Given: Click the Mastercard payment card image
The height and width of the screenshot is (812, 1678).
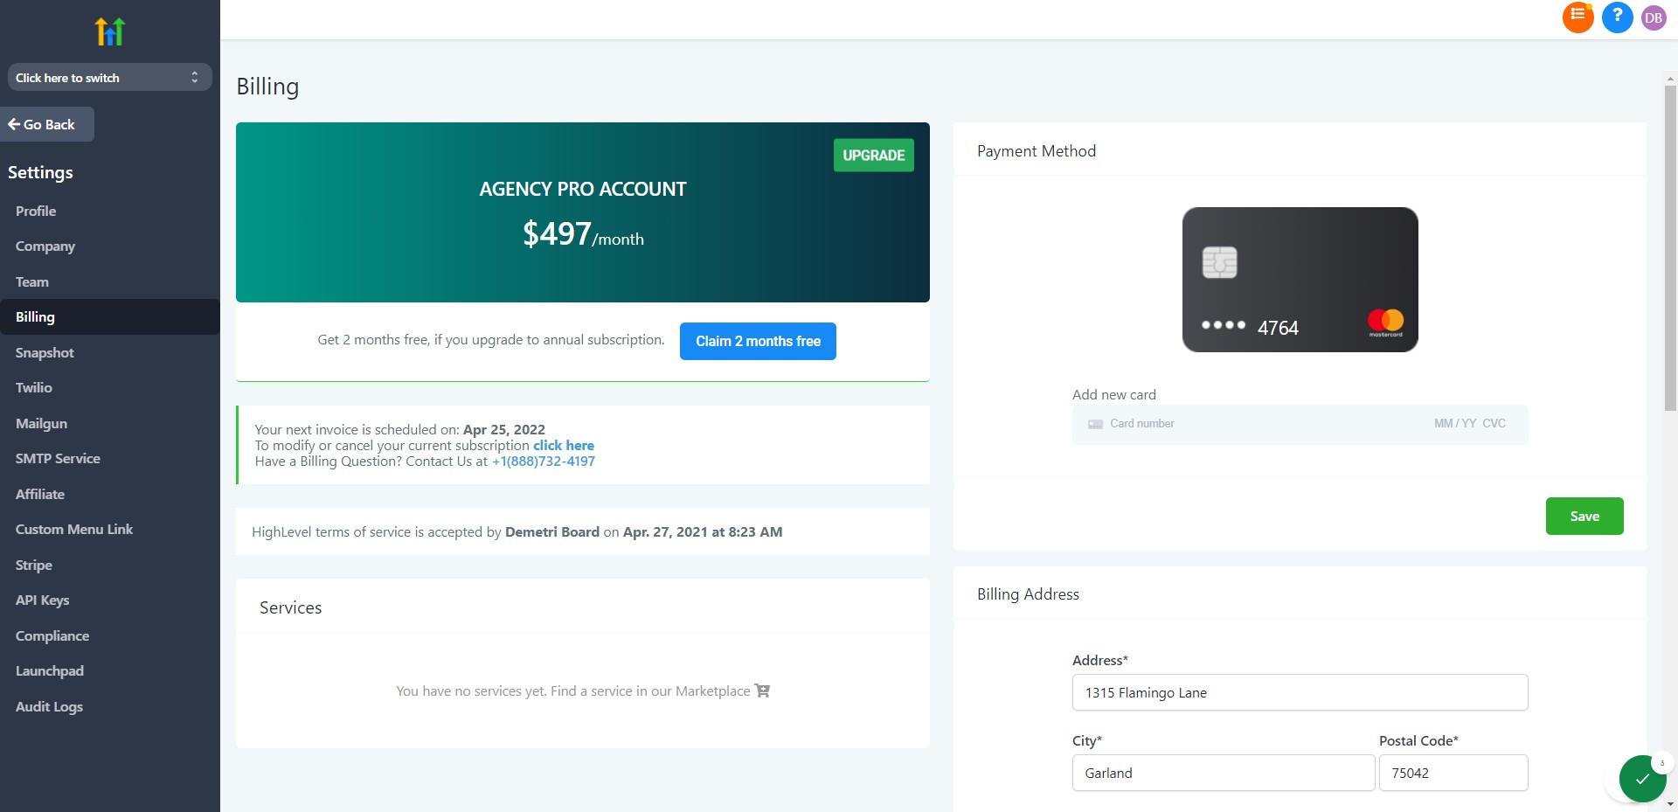Looking at the screenshot, I should coord(1300,280).
